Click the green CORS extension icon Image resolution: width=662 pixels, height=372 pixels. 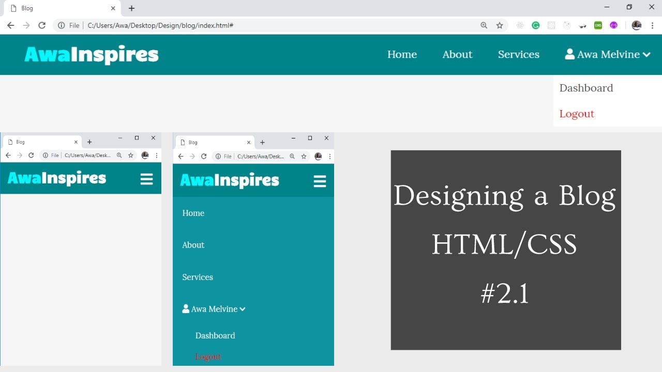click(x=598, y=25)
